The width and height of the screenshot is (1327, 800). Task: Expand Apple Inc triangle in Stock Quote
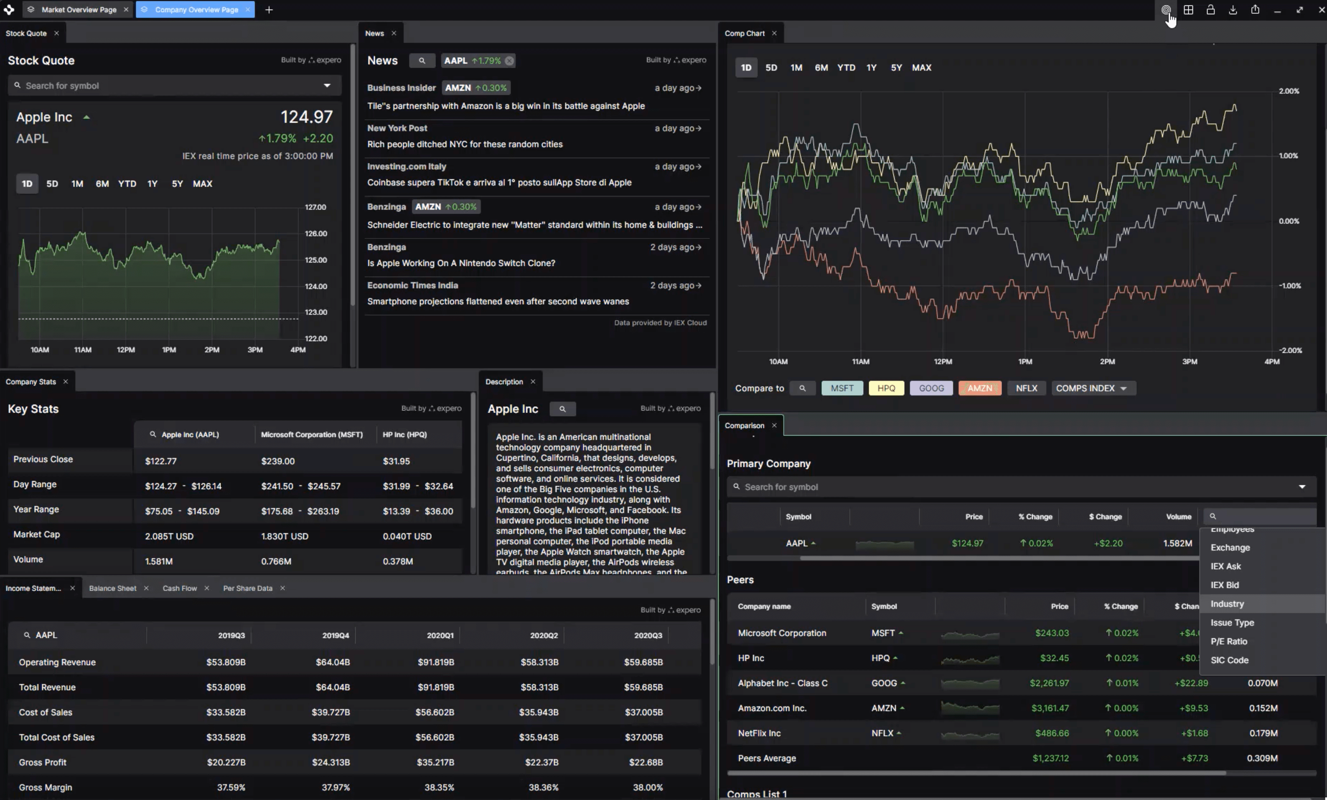pyautogui.click(x=86, y=117)
